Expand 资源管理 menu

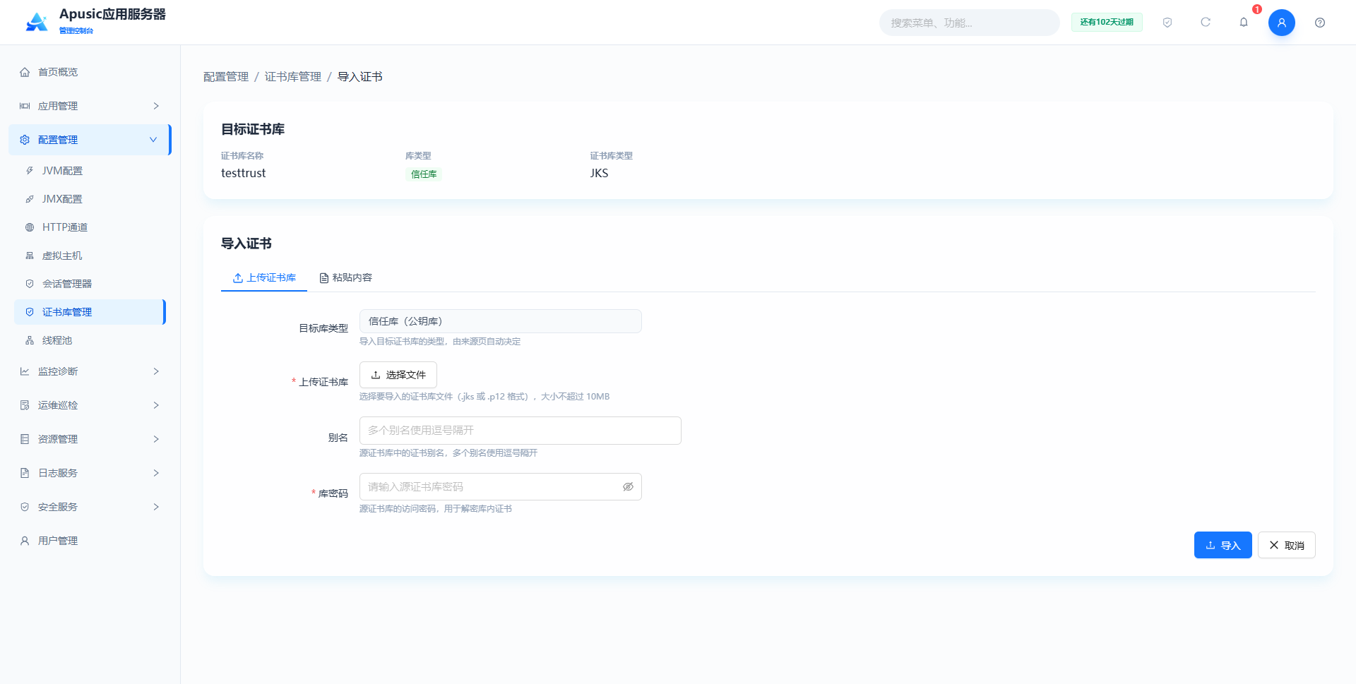click(90, 439)
